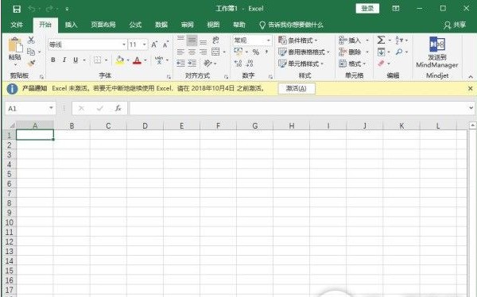
Task: Toggle Italic formatting
Action: coord(64,60)
